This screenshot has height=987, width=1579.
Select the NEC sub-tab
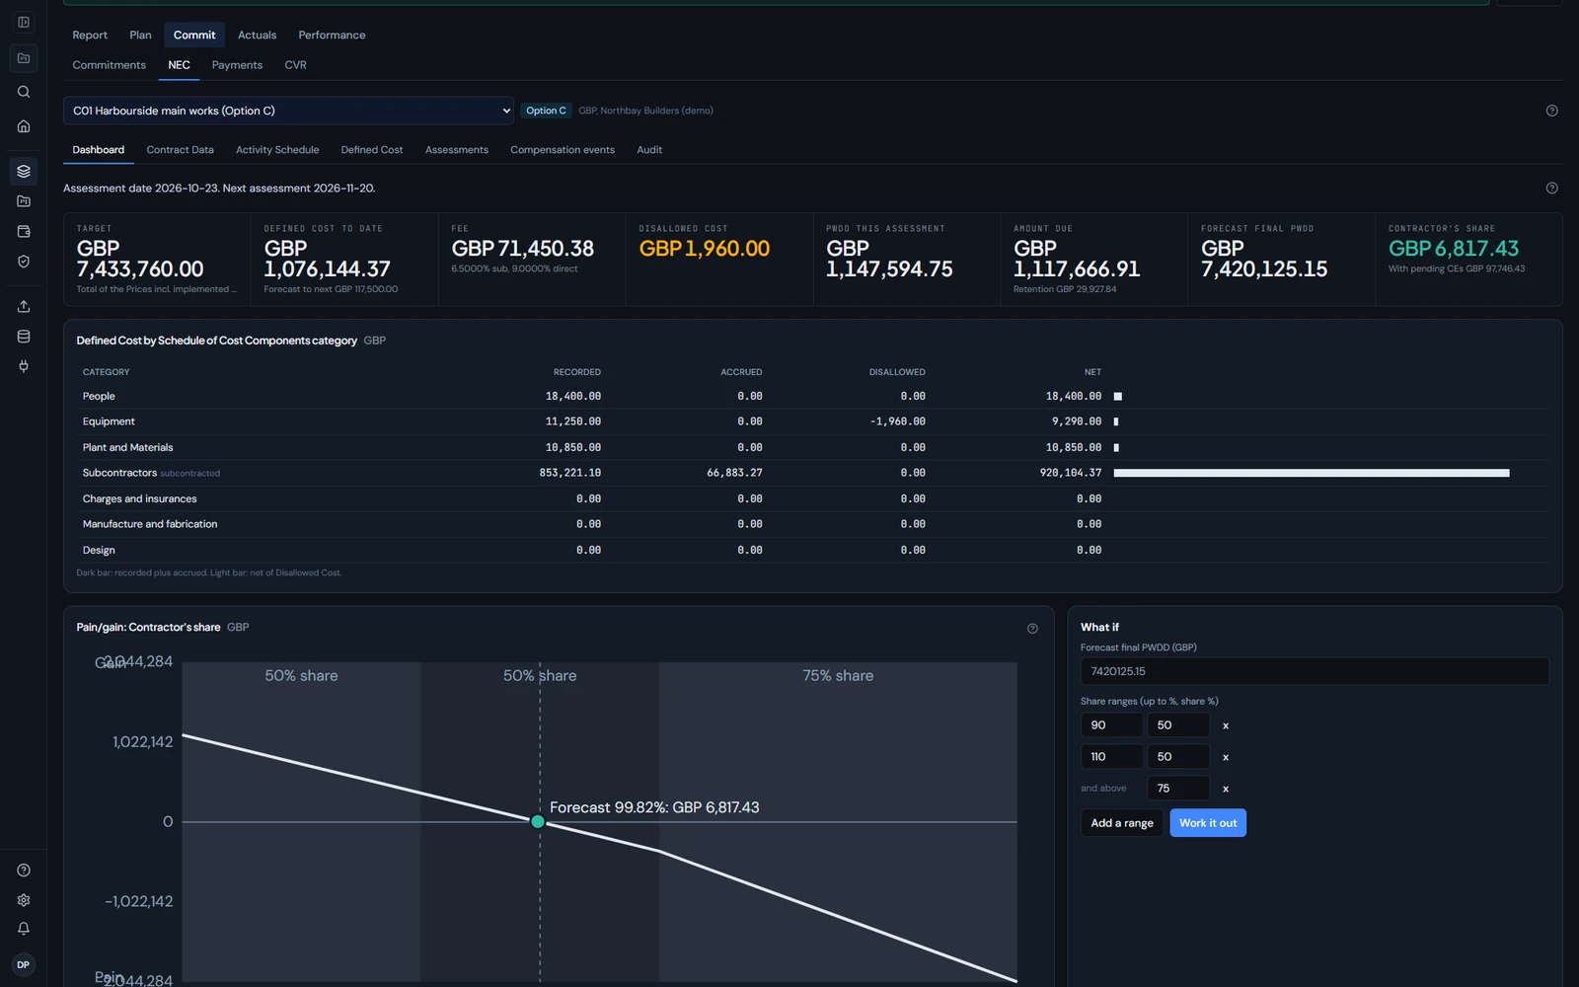(x=179, y=65)
